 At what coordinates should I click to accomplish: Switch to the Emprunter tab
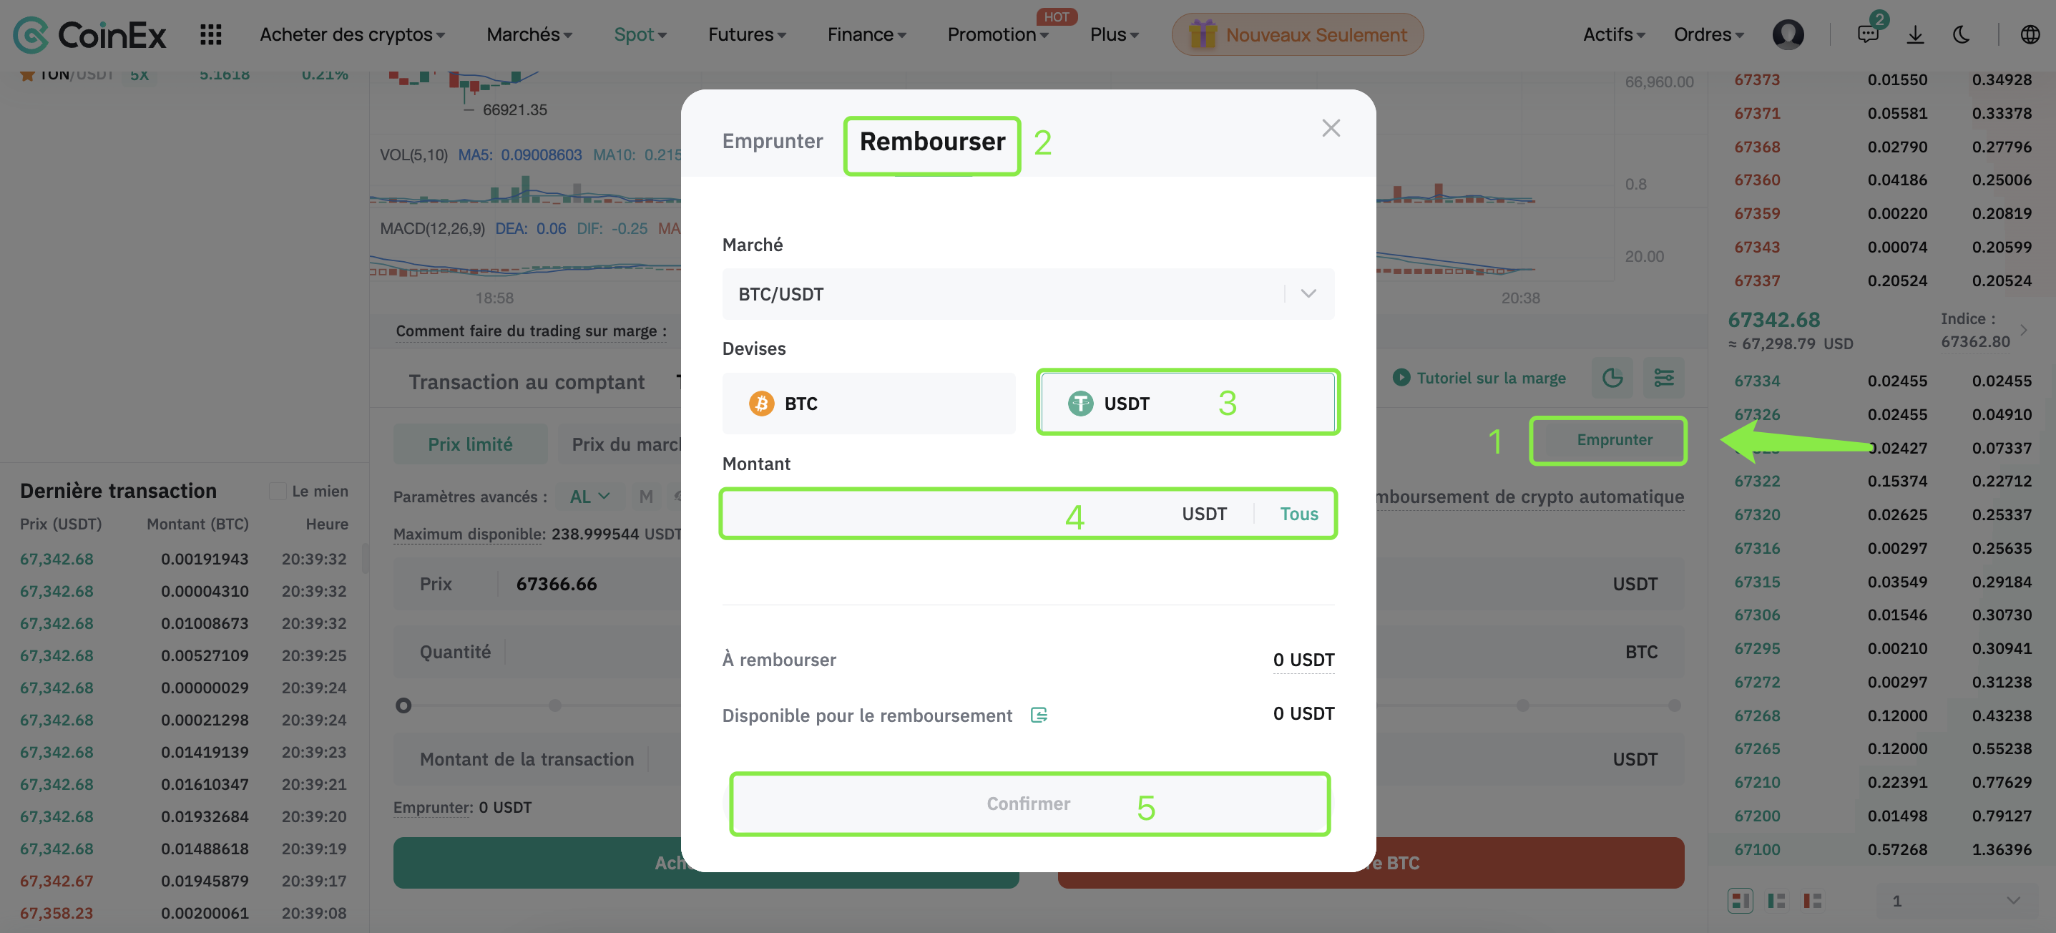click(772, 141)
